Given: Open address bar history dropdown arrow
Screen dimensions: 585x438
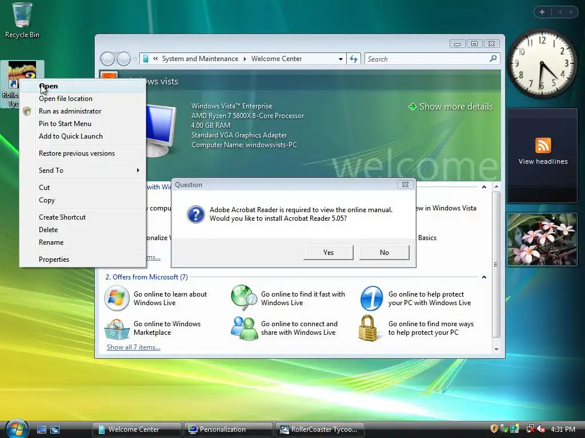Looking at the screenshot, I should point(340,59).
